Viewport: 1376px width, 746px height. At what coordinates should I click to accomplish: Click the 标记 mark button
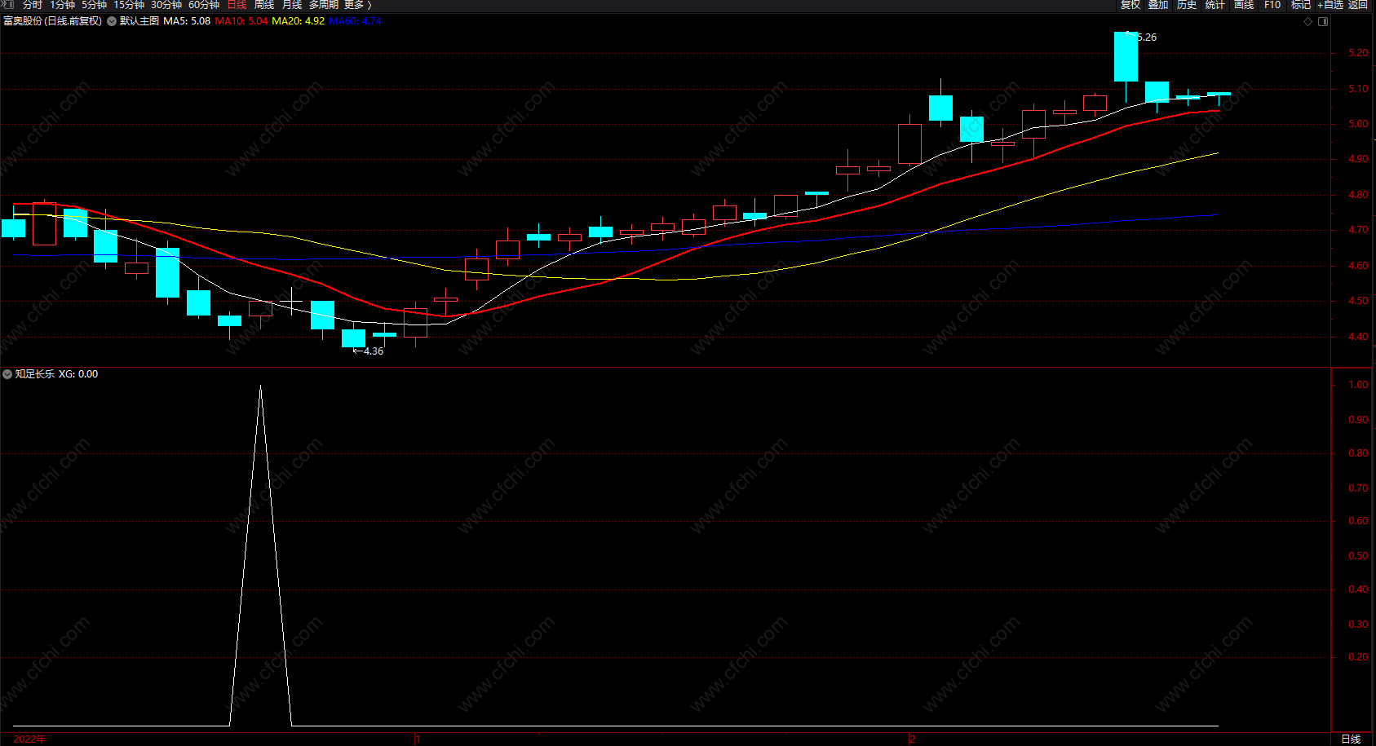pyautogui.click(x=1301, y=5)
